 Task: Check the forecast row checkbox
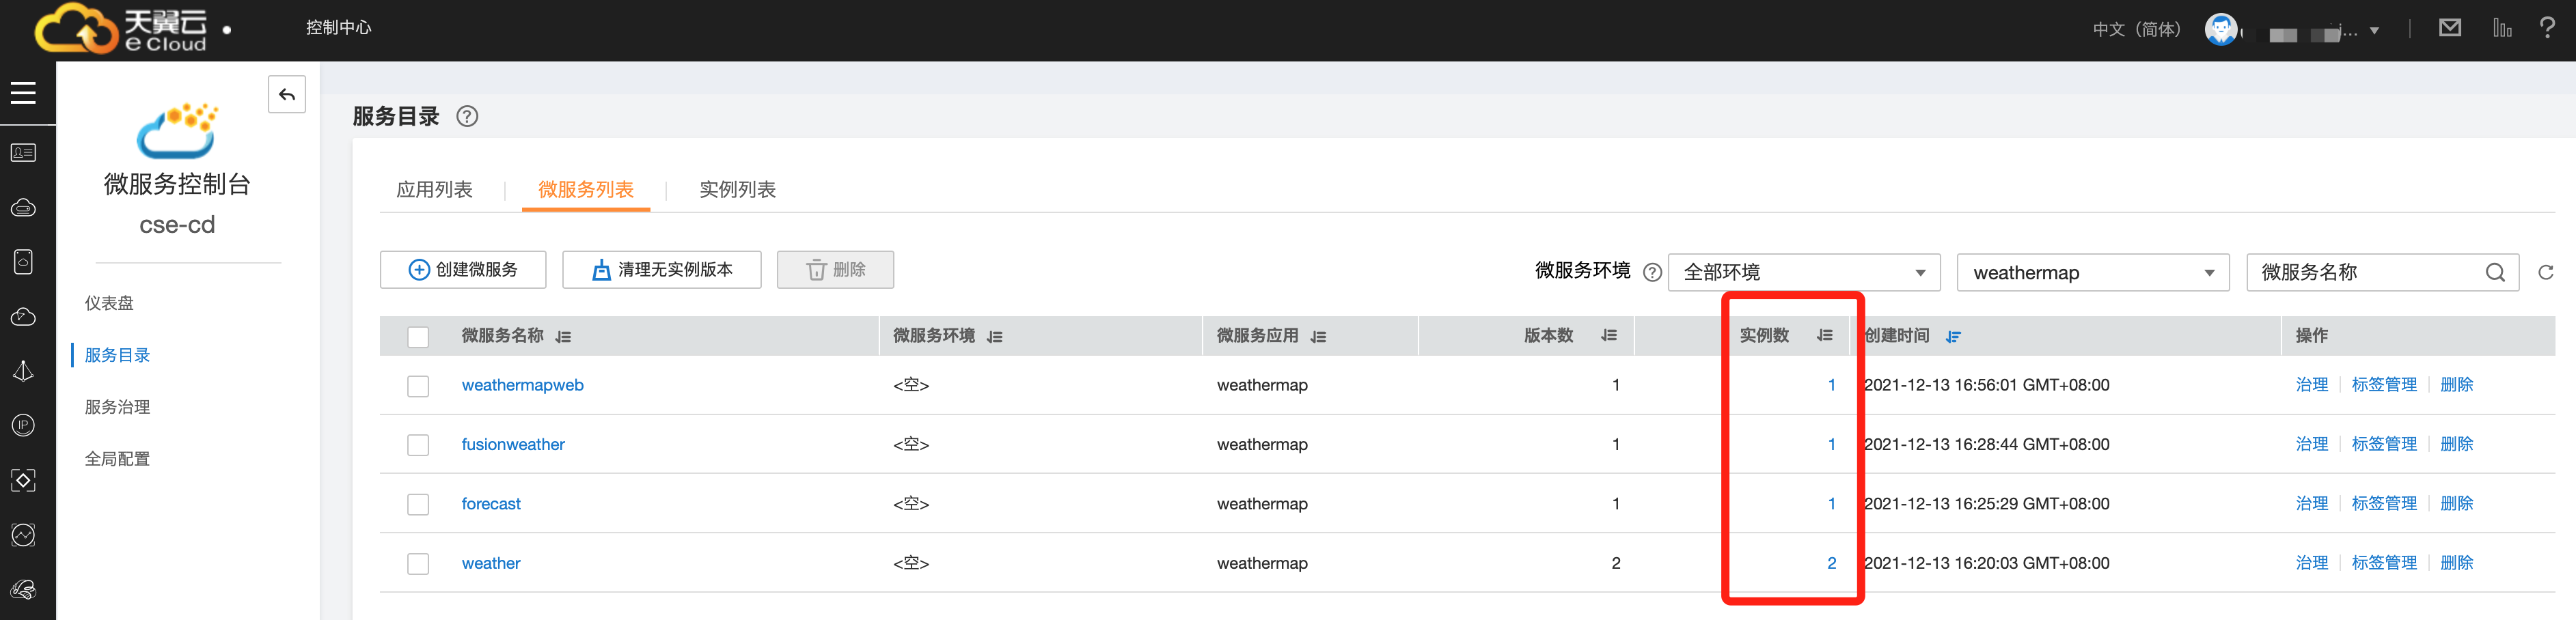[418, 505]
